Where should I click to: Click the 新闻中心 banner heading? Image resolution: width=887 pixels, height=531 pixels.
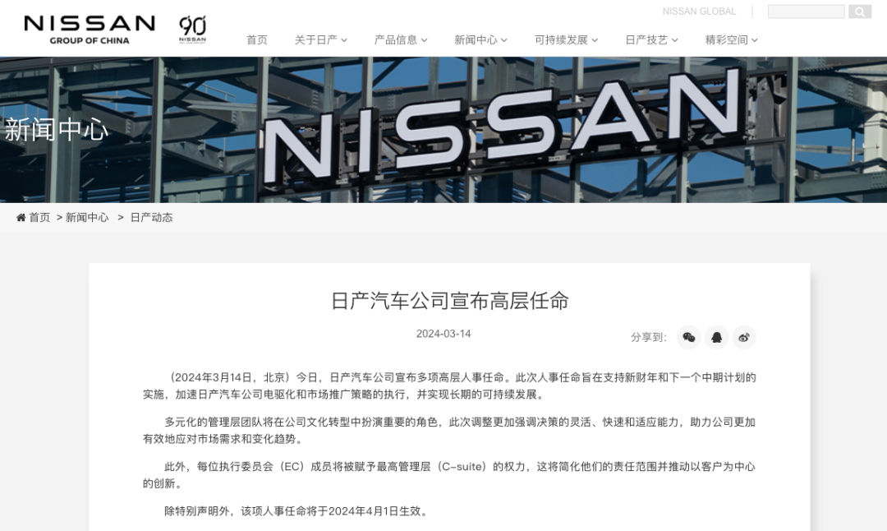[x=57, y=130]
